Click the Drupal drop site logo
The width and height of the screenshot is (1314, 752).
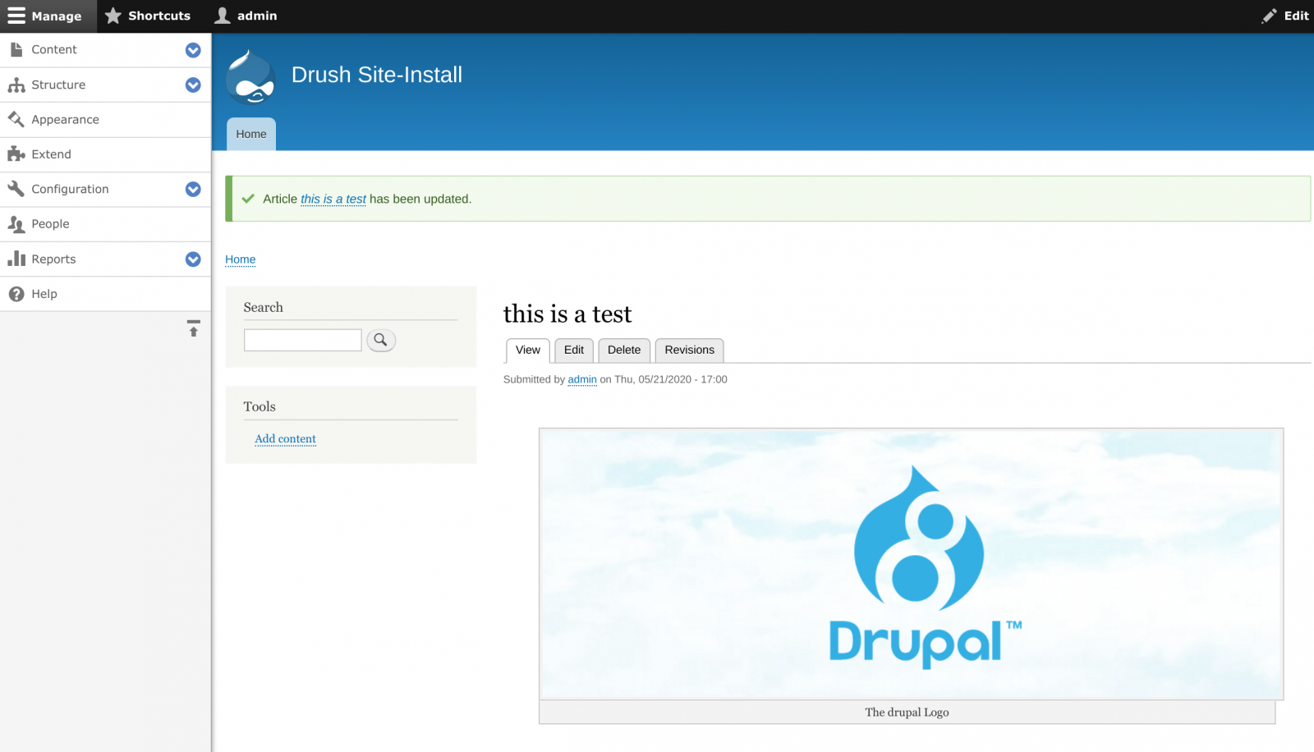pyautogui.click(x=250, y=76)
